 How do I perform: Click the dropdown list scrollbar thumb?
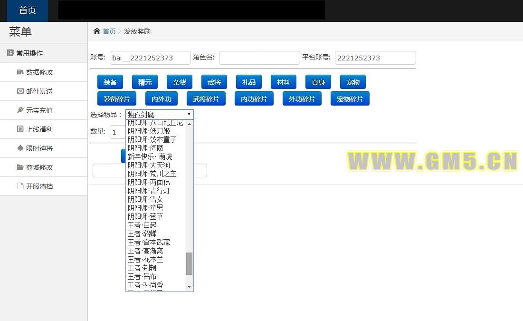(x=189, y=263)
